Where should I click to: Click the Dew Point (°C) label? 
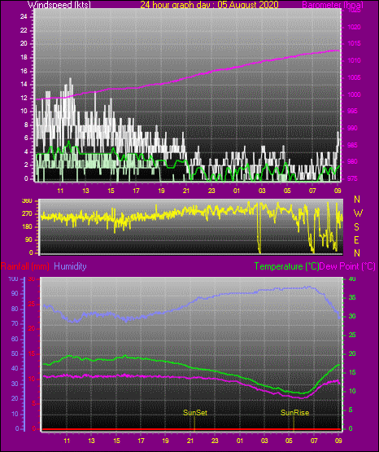click(347, 266)
